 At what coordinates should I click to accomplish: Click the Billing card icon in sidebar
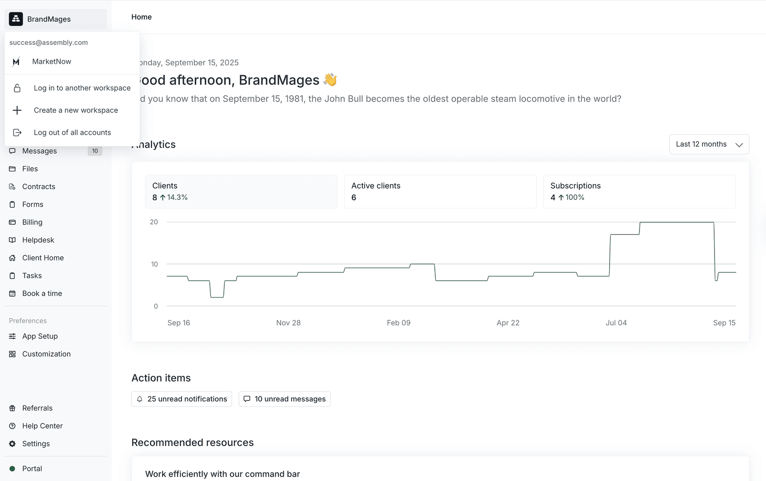[12, 222]
